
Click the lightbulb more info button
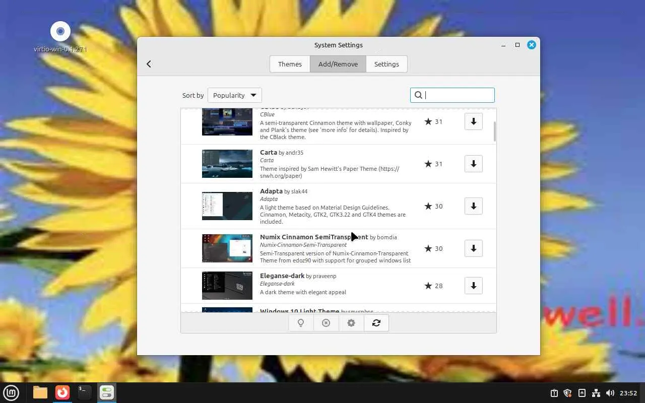point(301,323)
